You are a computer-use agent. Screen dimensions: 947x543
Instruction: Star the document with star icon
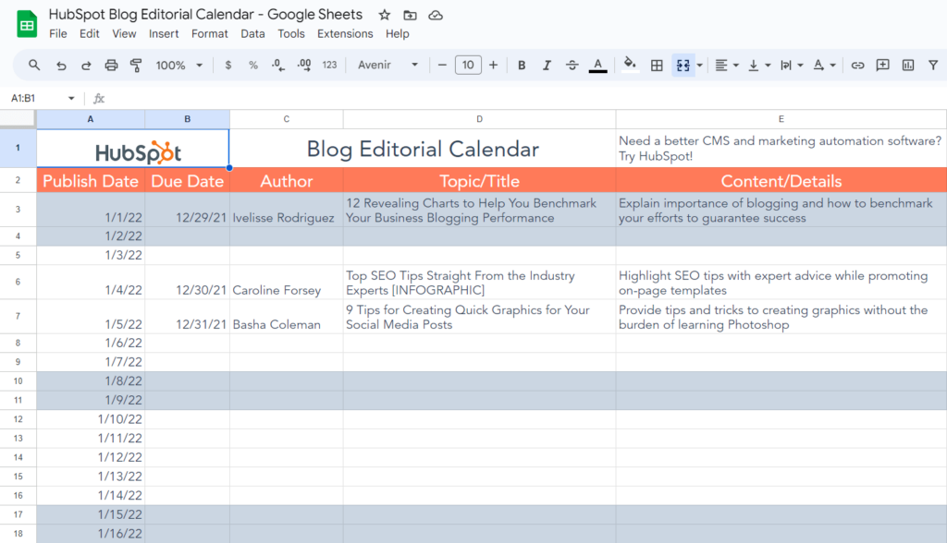[x=384, y=15]
